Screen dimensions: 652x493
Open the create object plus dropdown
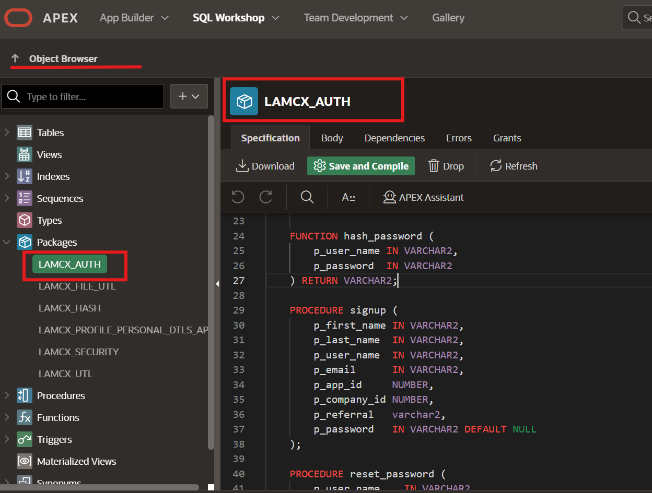[x=189, y=97]
